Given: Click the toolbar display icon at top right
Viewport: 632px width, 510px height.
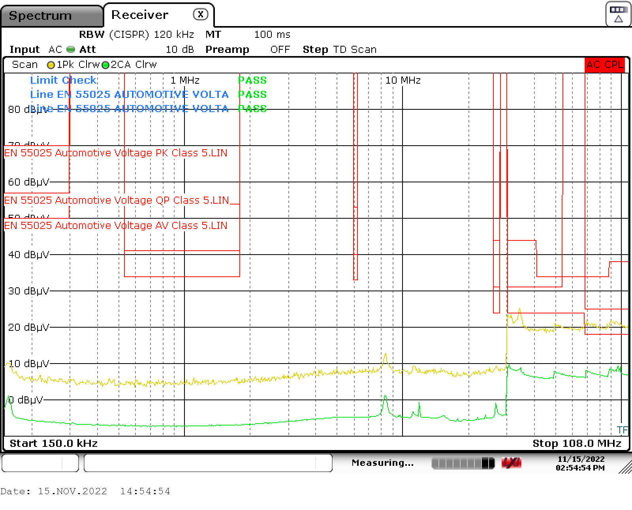Looking at the screenshot, I should (618, 13).
